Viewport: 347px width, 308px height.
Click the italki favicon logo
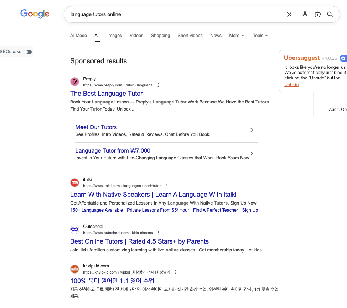[x=74, y=182]
